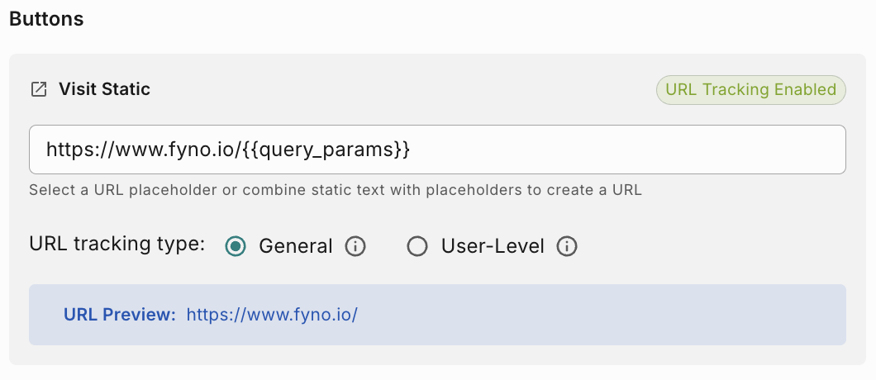Viewport: 876px width, 380px height.
Task: Click empty space in the blue URL Preview panel
Action: pos(595,315)
